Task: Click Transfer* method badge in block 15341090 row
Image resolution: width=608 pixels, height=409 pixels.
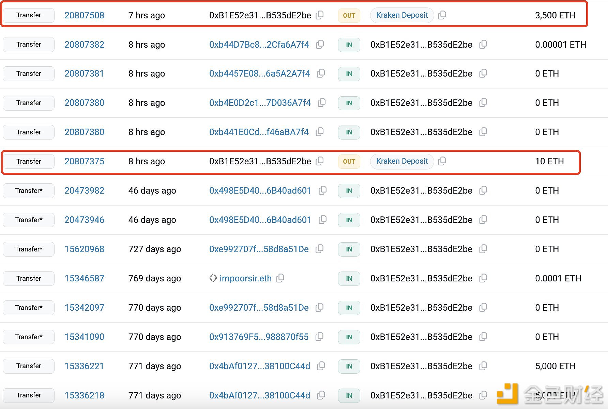Action: (x=29, y=337)
